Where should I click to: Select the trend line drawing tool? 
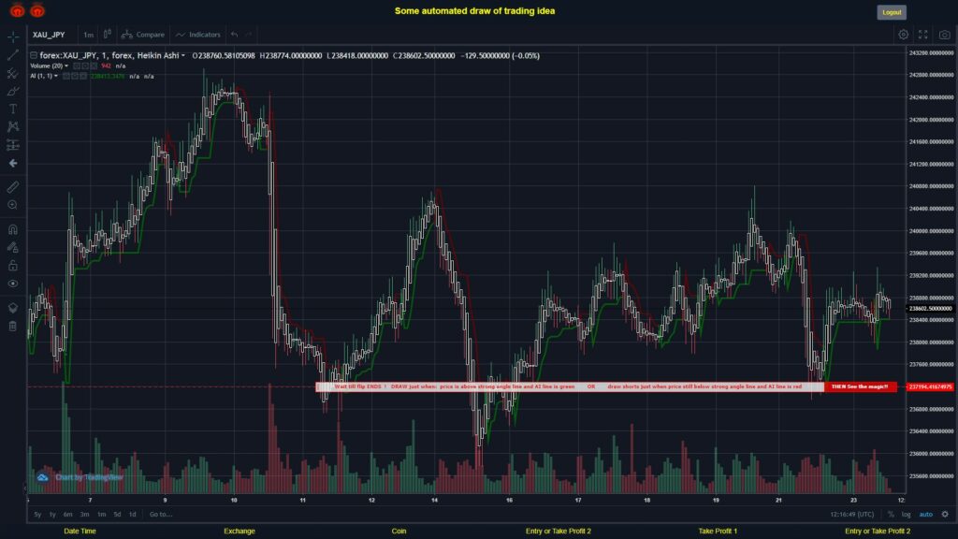coord(13,55)
